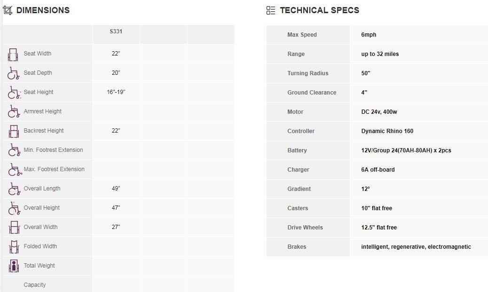This screenshot has width=488, height=292.
Task: Click the Total Weight icon
Action: tap(13, 266)
